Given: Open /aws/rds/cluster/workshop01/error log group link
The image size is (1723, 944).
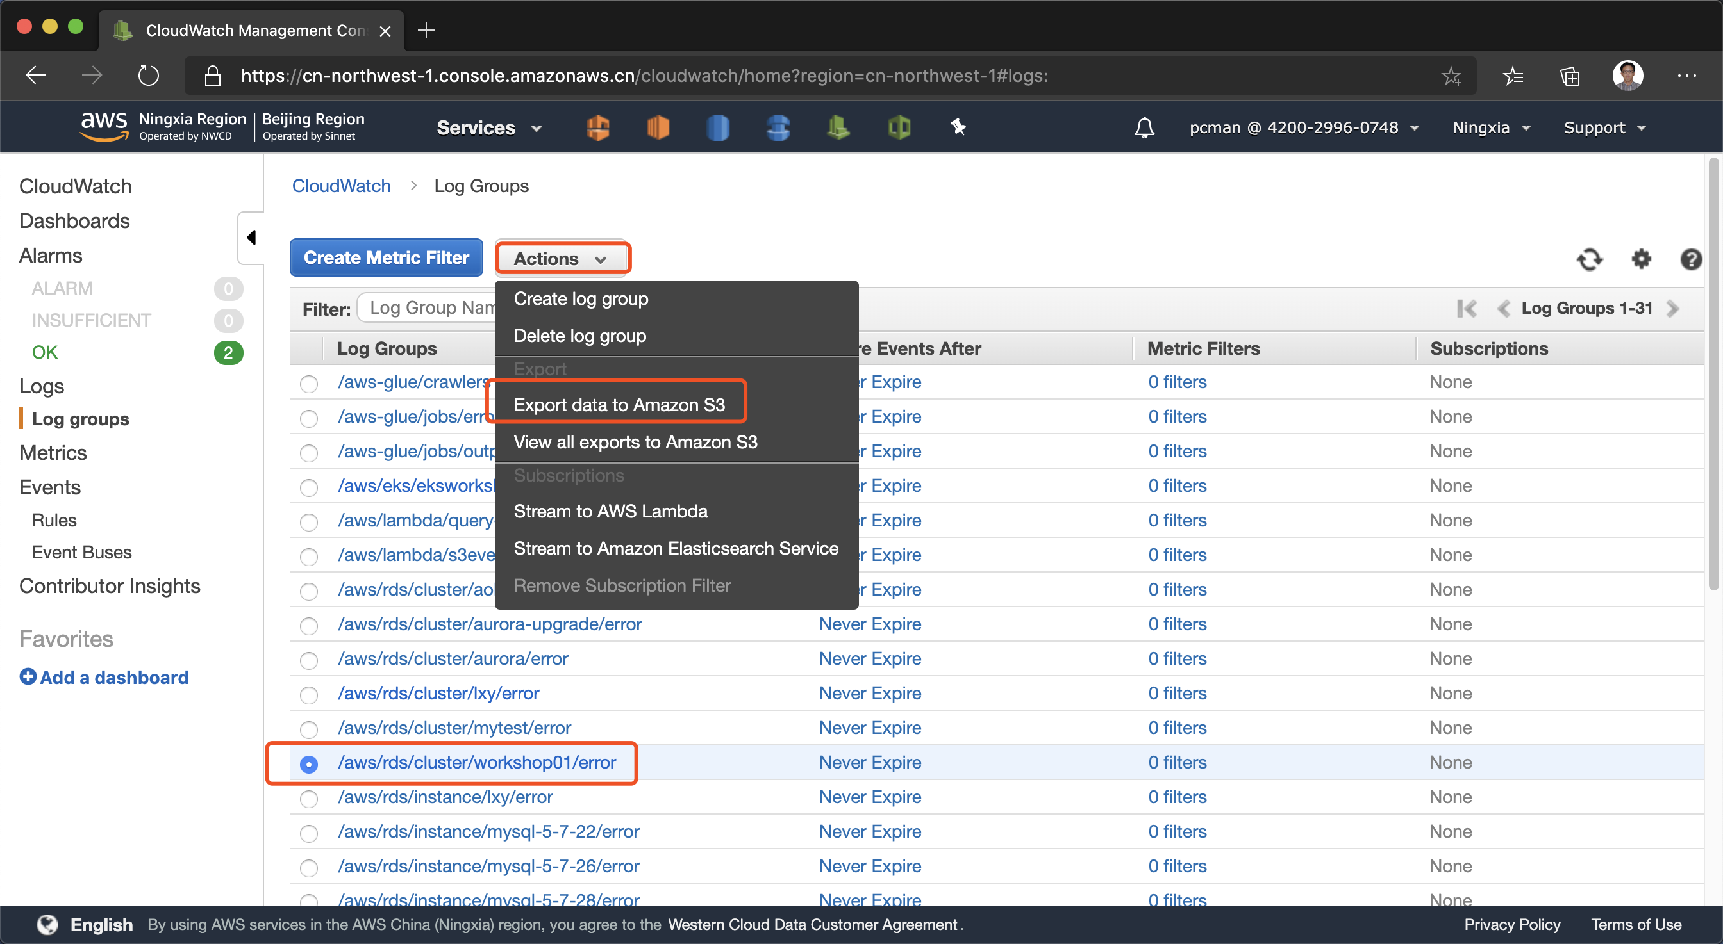Looking at the screenshot, I should point(476,762).
